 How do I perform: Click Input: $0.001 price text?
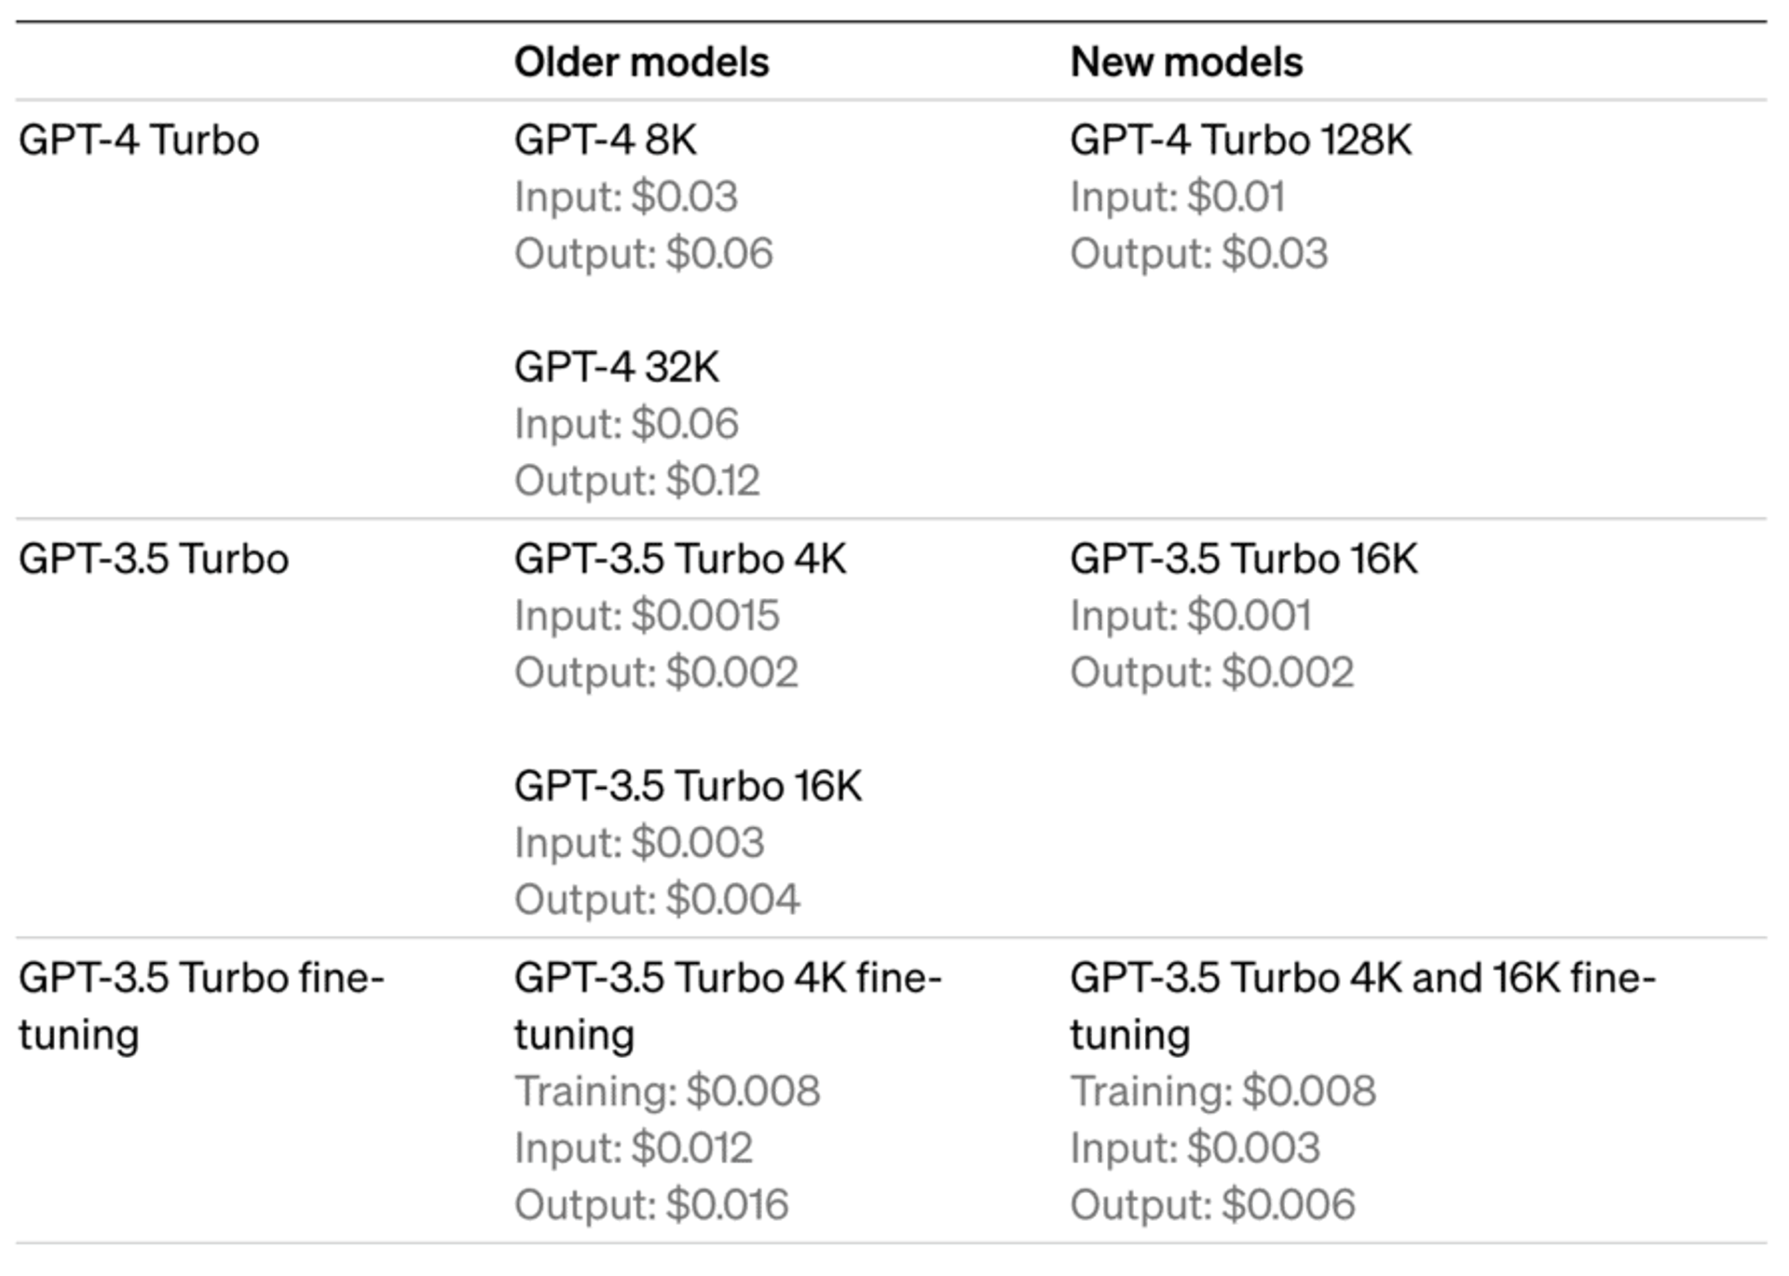[x=1191, y=616]
